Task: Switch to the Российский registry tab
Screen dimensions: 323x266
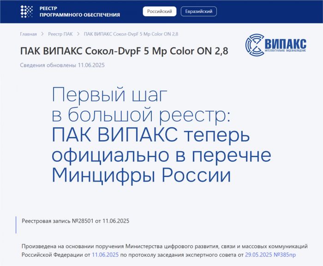Action: [x=159, y=12]
